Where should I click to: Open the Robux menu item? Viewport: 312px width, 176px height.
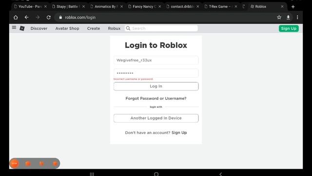[x=114, y=28]
